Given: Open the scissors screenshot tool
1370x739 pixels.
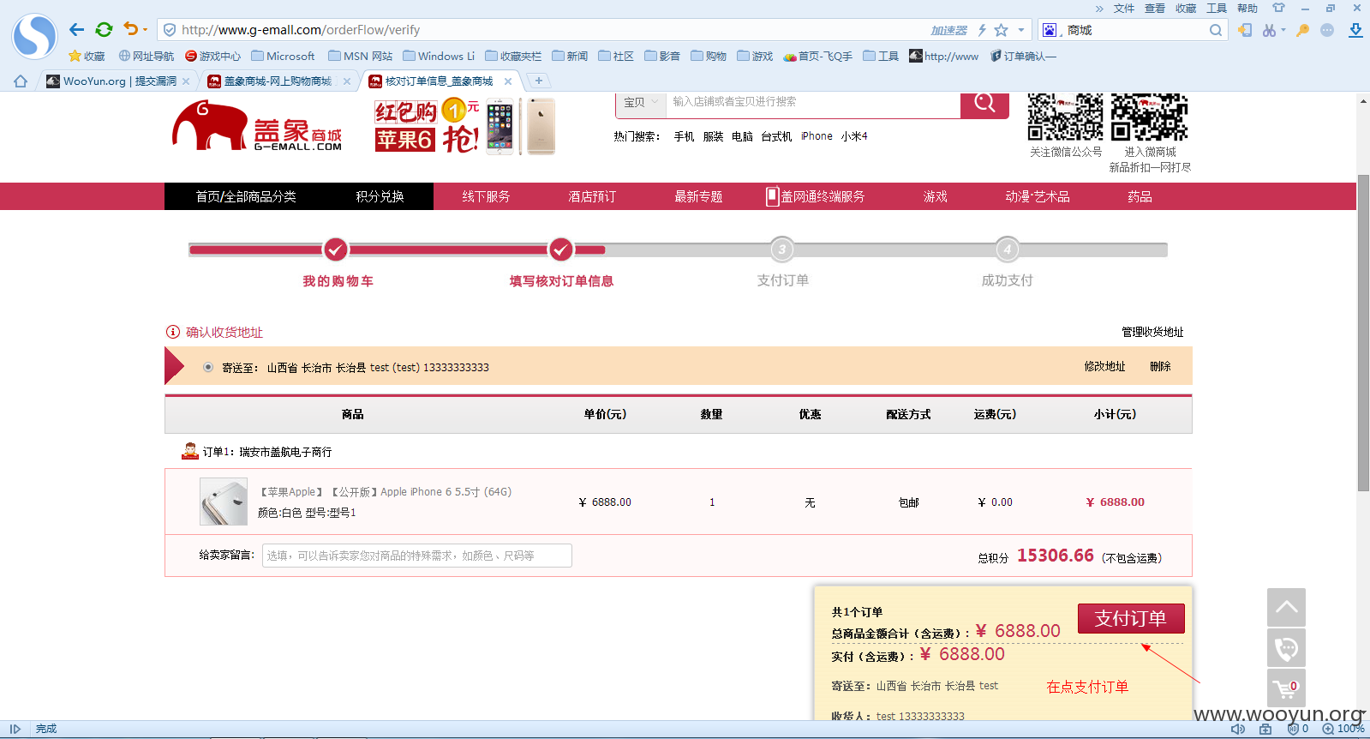Looking at the screenshot, I should (x=1269, y=30).
